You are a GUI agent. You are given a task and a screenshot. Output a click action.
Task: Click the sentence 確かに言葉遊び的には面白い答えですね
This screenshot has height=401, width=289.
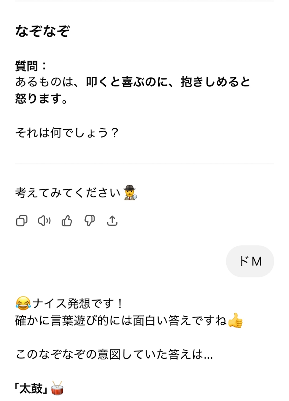pyautogui.click(x=120, y=321)
